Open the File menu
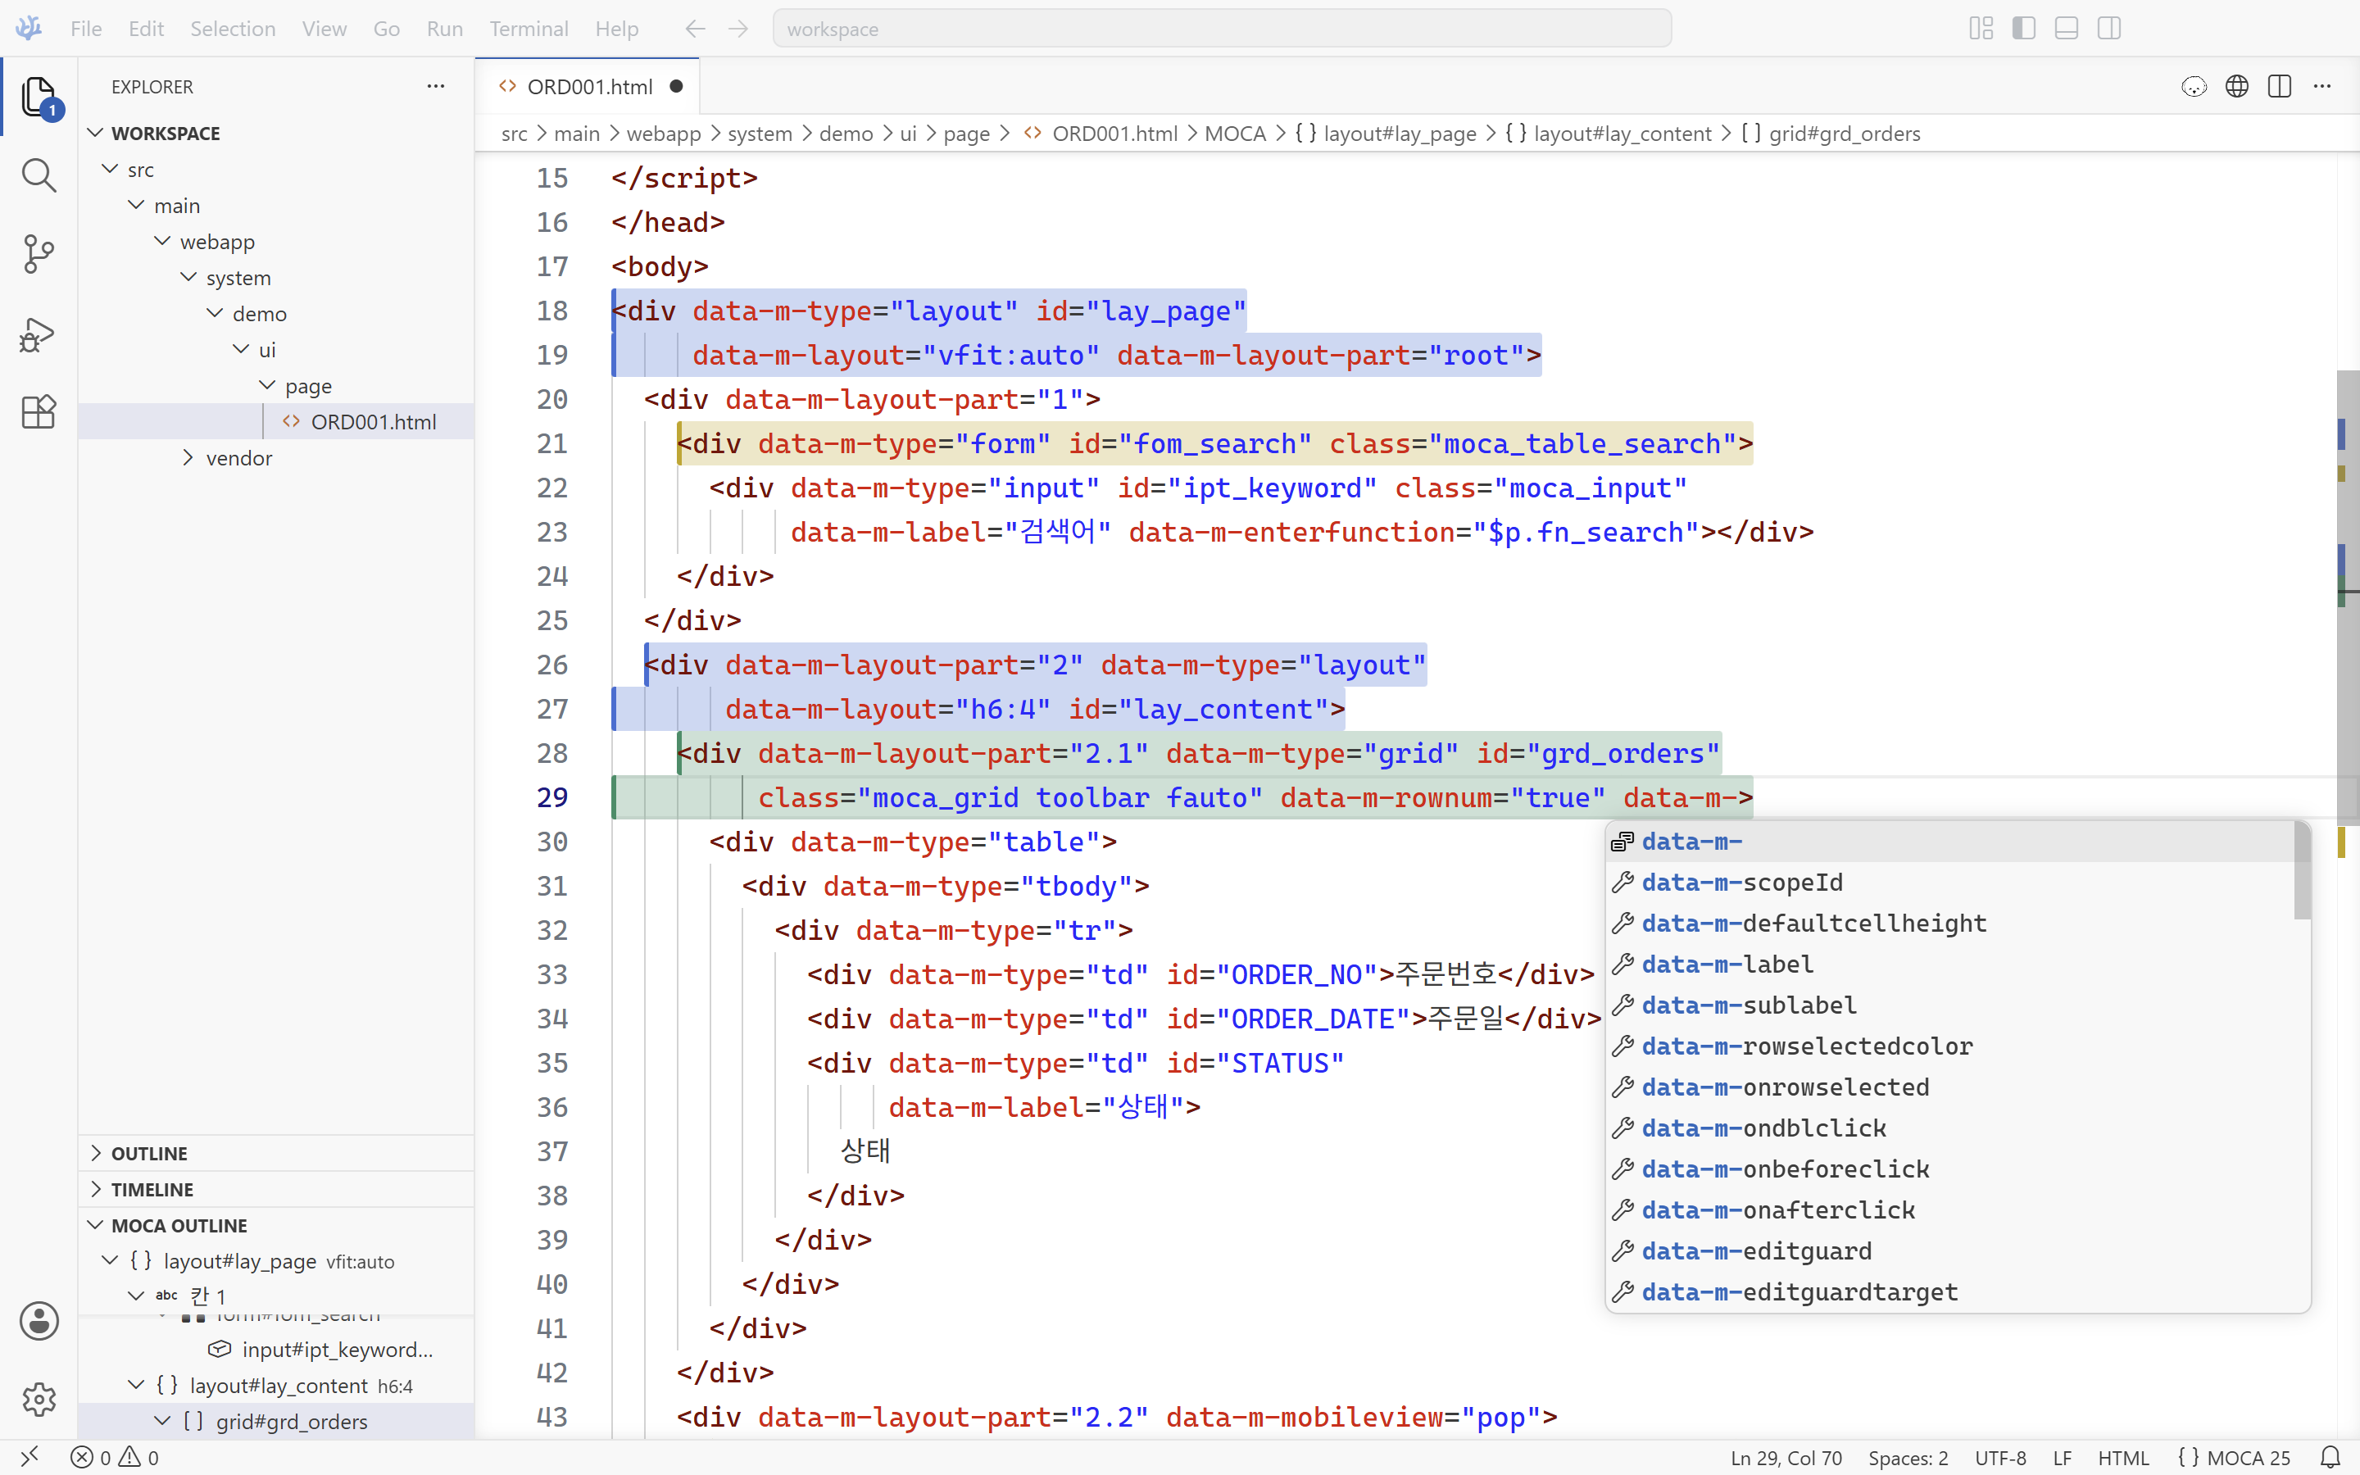Viewport: 2360px width, 1475px height. click(x=86, y=29)
